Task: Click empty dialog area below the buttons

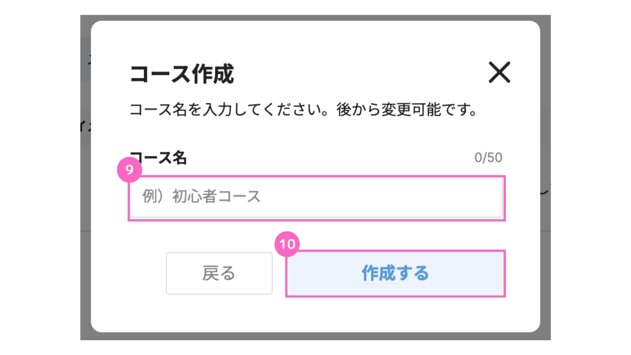Action: [x=315, y=314]
